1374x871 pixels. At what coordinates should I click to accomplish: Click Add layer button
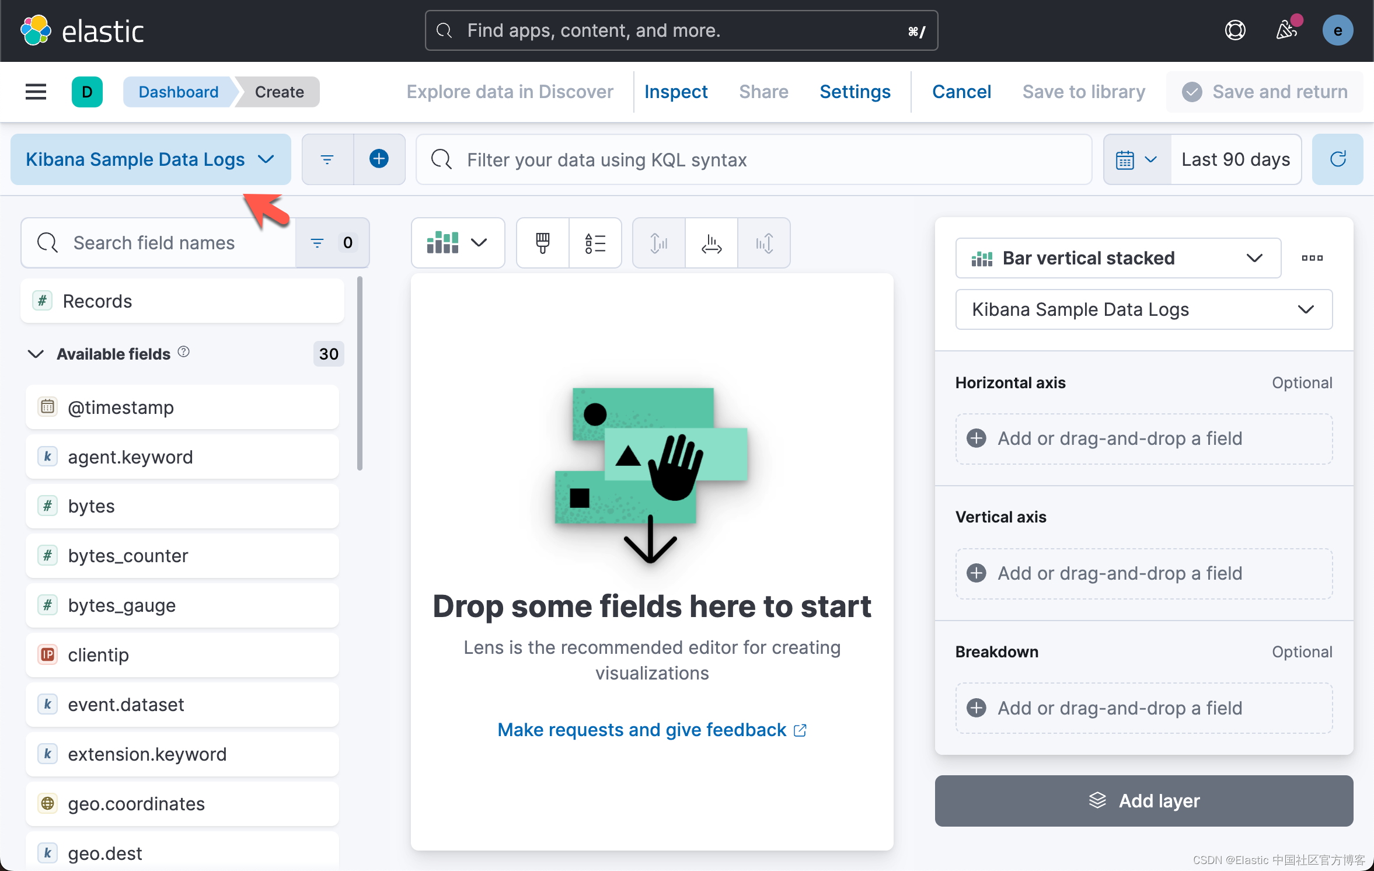tap(1143, 801)
